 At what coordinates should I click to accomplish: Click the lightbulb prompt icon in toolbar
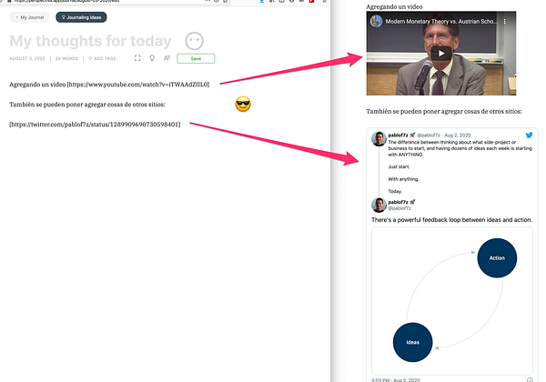tap(152, 58)
